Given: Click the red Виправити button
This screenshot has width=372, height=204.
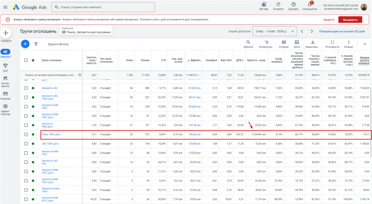Looking at the screenshot, I should click(351, 19).
